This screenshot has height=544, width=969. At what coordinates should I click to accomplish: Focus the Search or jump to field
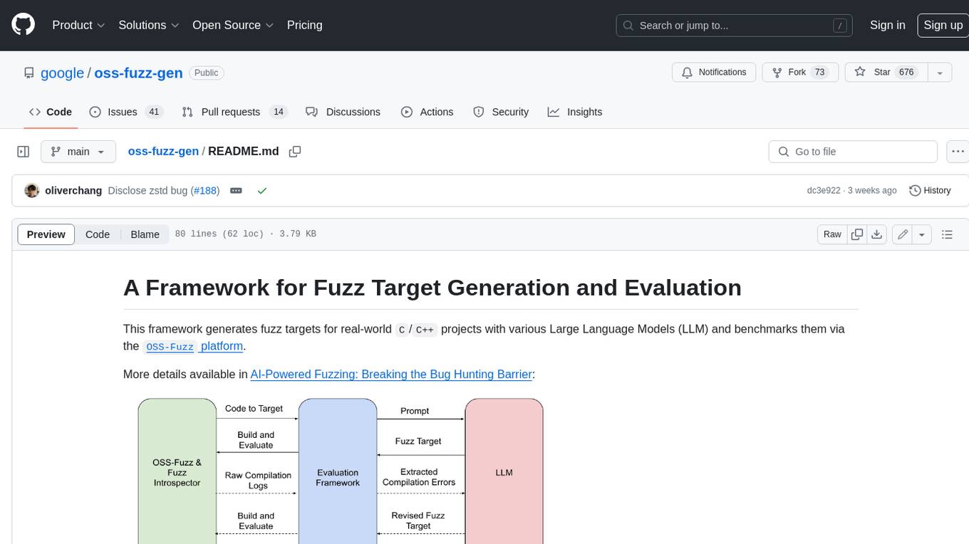click(x=735, y=26)
